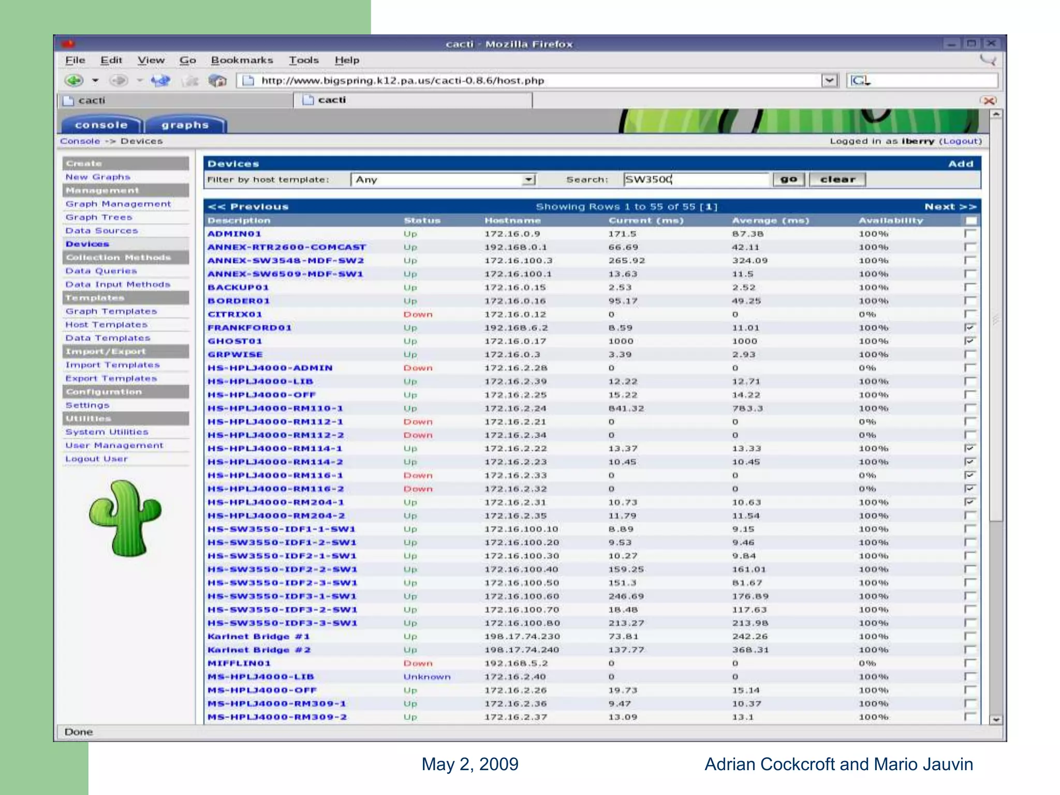Switch to the graphs tab
1060x795 pixels.
pos(185,125)
